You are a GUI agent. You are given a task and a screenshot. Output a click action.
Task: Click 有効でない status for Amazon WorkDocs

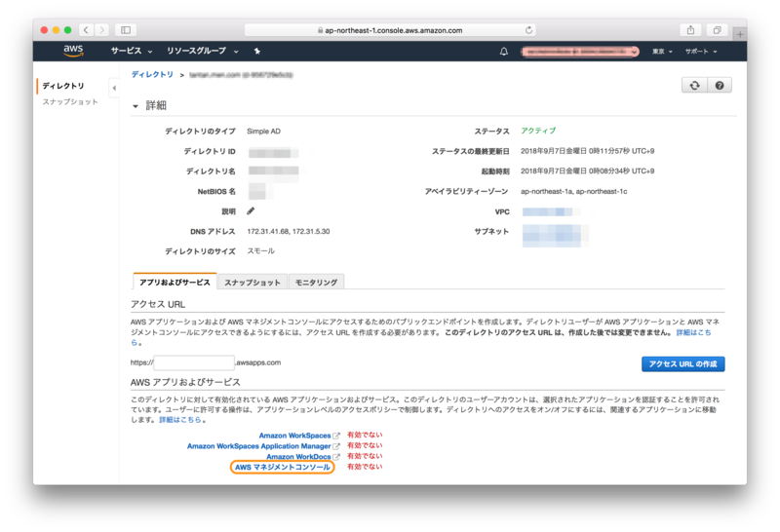point(365,456)
